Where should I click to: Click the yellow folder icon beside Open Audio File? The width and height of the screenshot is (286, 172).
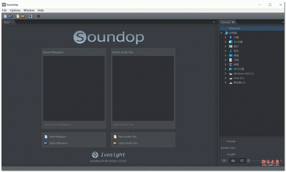(115, 143)
